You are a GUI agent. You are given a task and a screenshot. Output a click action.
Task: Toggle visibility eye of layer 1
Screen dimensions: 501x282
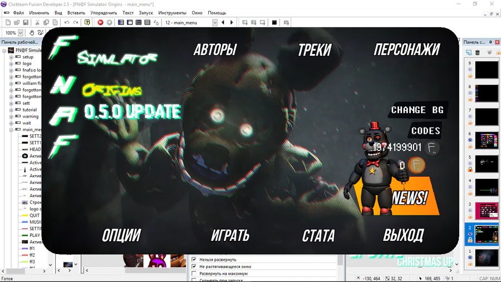pyautogui.click(x=470, y=257)
